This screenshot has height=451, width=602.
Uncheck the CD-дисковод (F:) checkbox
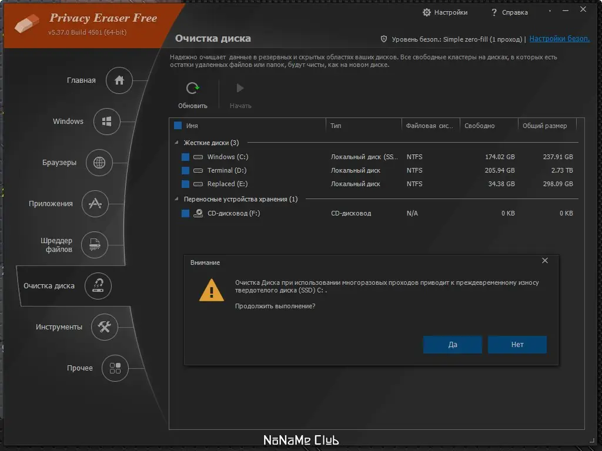185,213
